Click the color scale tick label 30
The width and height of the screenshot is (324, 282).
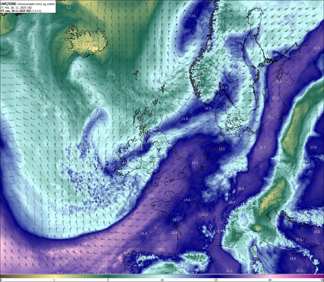(270, 280)
